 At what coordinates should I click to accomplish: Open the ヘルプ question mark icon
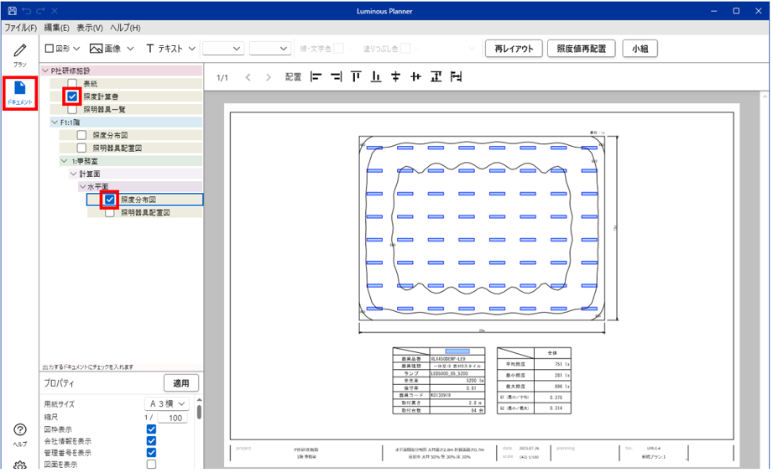click(19, 431)
